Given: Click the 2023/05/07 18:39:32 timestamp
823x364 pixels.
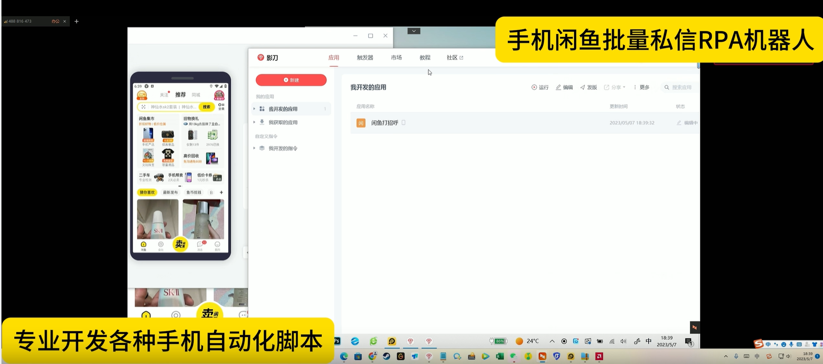Looking at the screenshot, I should pyautogui.click(x=632, y=123).
